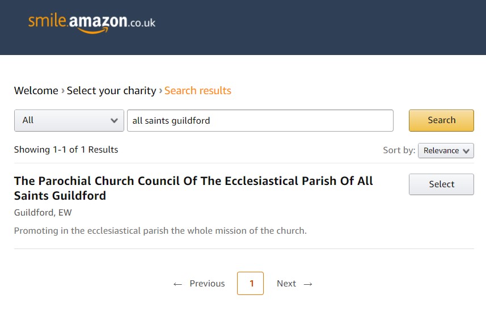This screenshot has width=486, height=316.
Task: Click the chevron arrow in the All category dropdown
Action: tap(114, 121)
